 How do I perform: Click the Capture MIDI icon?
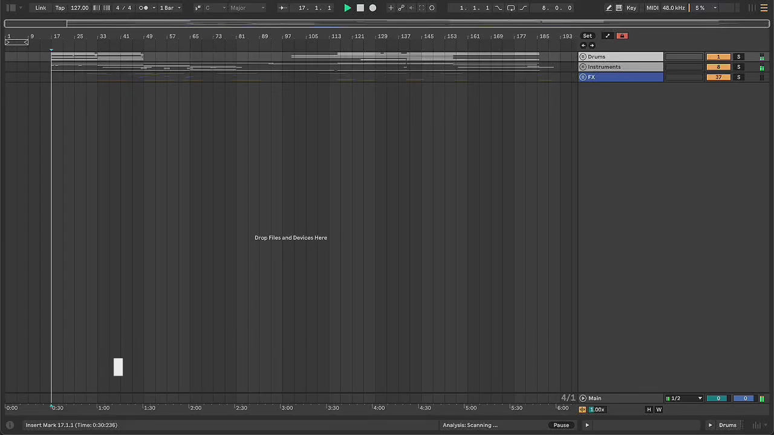click(x=421, y=8)
